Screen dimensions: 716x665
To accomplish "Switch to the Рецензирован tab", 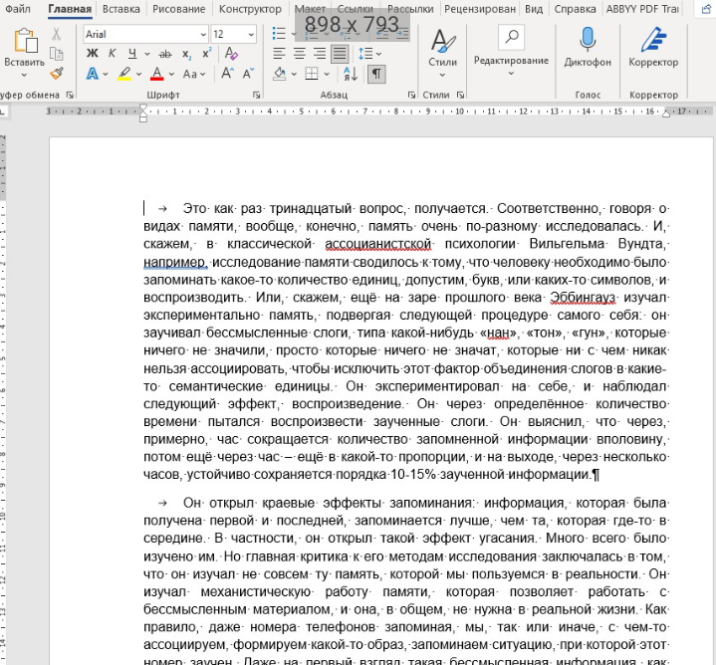I will pos(479,9).
